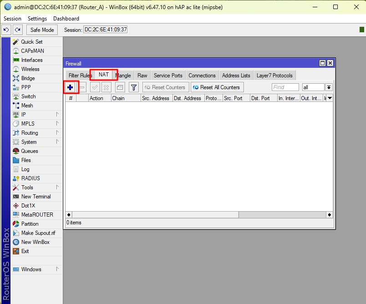The width and height of the screenshot is (366, 304).
Task: Click the undo arrow icon
Action: 6,30
